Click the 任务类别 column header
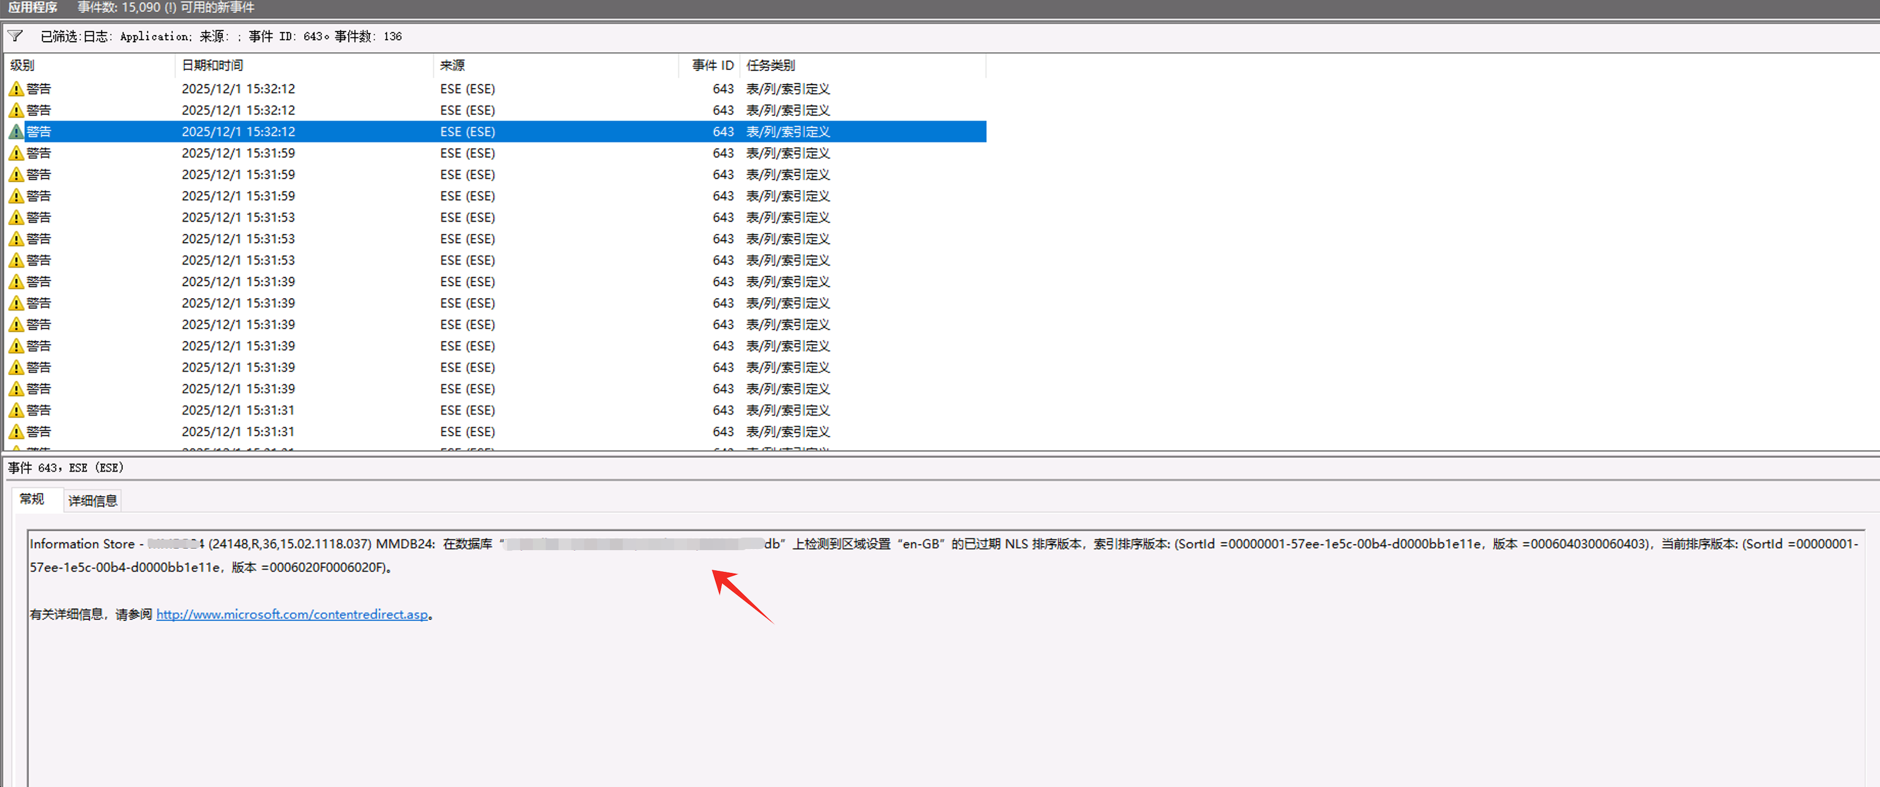The image size is (1880, 787). (x=770, y=66)
